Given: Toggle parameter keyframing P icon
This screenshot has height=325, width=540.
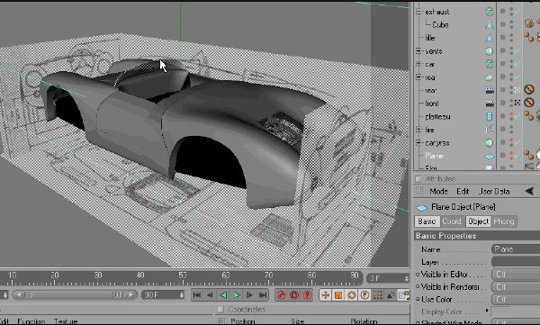Looking at the screenshot, I should click(x=364, y=295).
